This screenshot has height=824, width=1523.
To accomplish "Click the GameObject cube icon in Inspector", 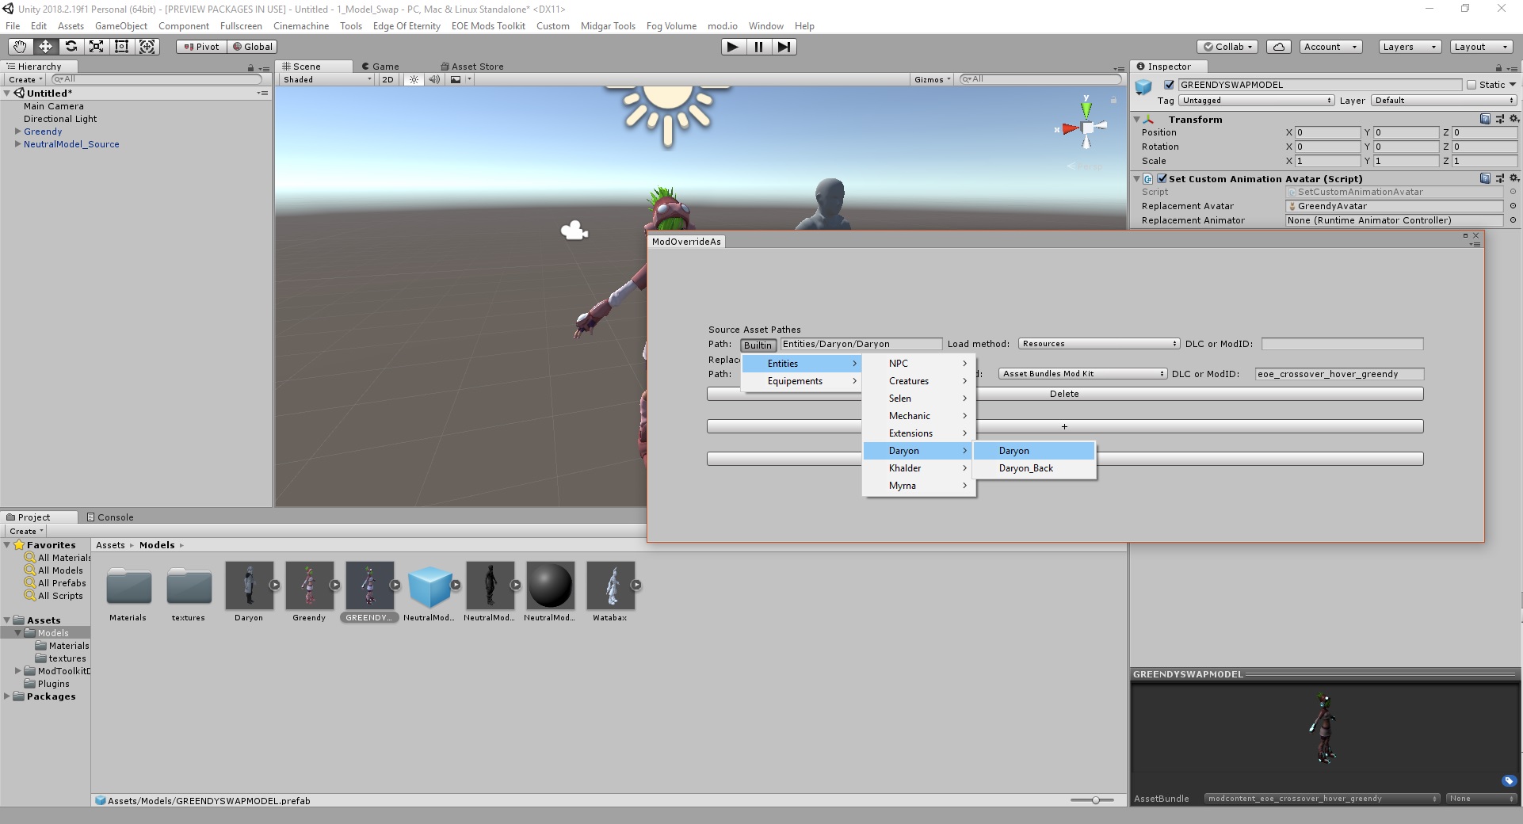I will [1143, 87].
